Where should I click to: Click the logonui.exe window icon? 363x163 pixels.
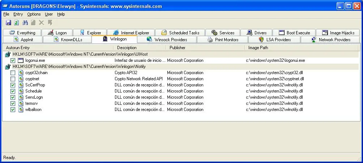click(21, 60)
